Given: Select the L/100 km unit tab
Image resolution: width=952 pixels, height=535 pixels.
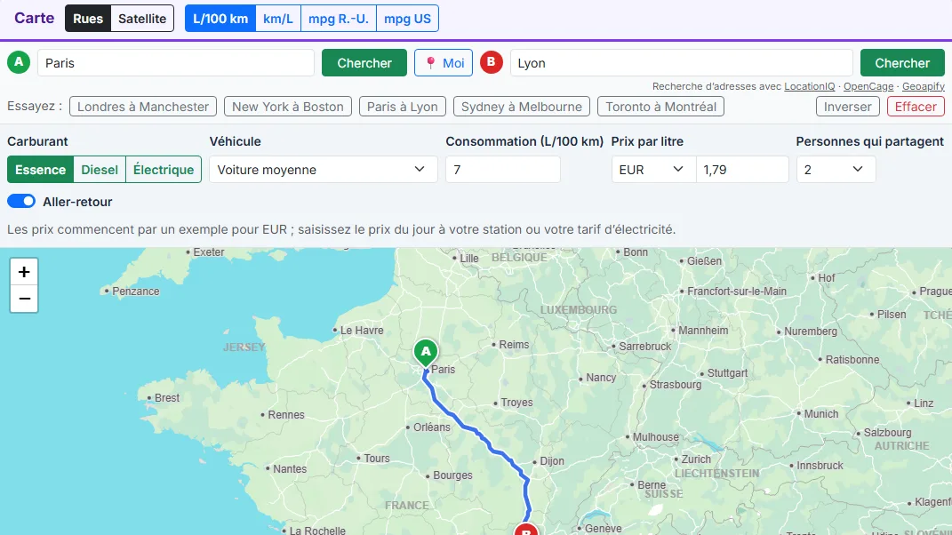Looking at the screenshot, I should 220,18.
